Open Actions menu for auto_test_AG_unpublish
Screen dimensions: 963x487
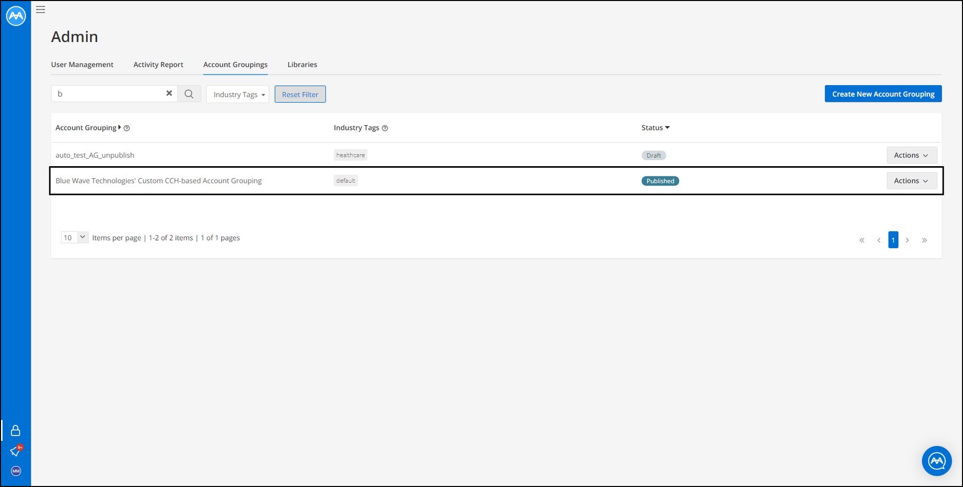click(x=912, y=155)
